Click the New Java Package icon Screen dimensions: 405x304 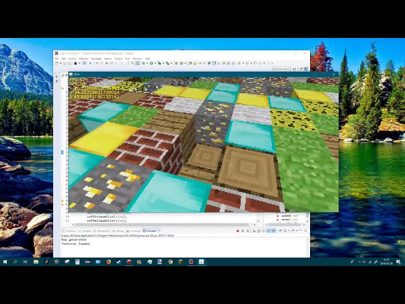tap(176, 63)
